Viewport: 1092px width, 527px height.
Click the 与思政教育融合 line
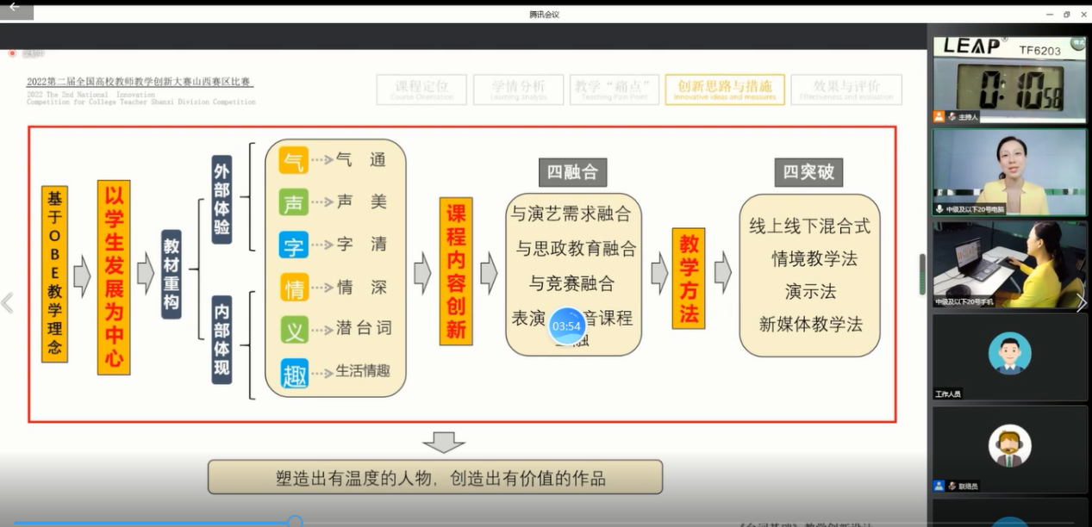(576, 249)
